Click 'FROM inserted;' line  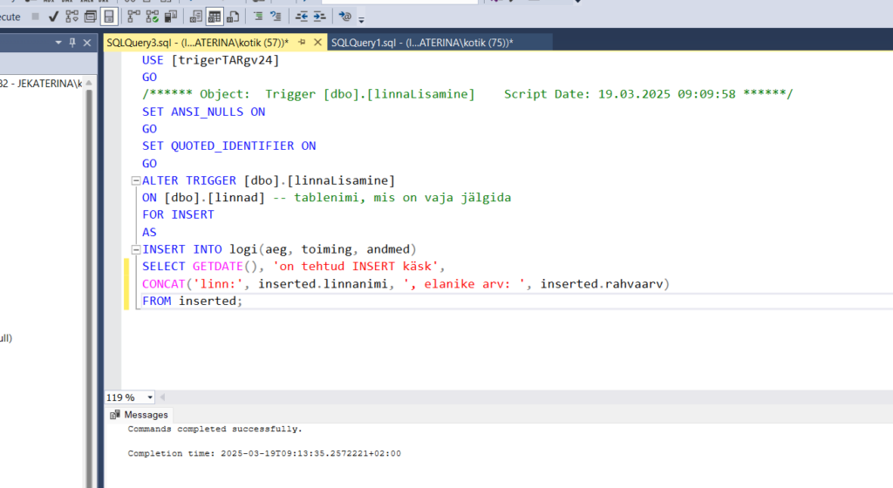pyautogui.click(x=192, y=301)
